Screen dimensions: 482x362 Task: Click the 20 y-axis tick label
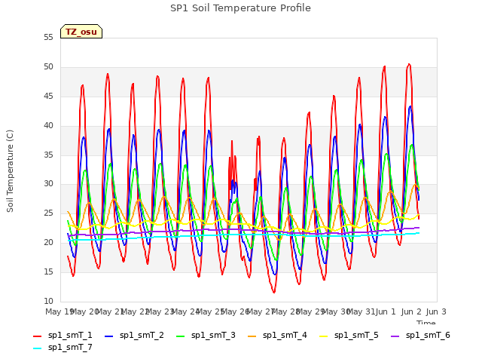[x=48, y=243]
